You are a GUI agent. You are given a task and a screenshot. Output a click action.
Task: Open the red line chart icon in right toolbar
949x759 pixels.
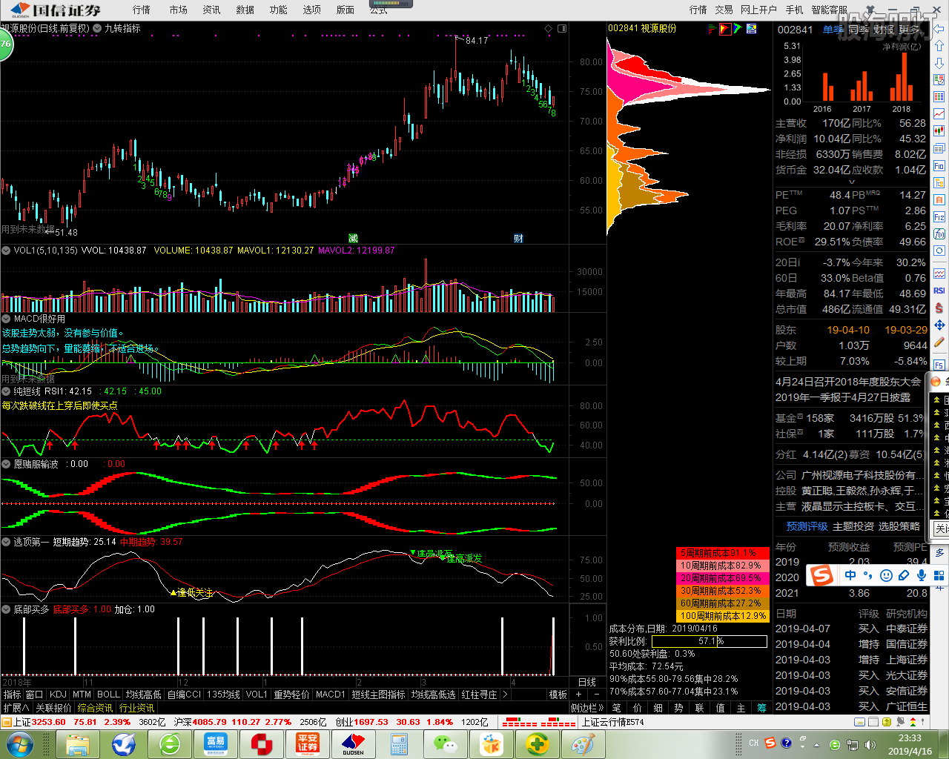[939, 114]
